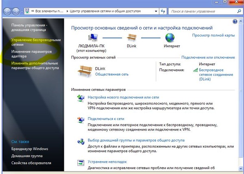Click the homegroup spheres icon
244x174 pixels.
coord(81,142)
